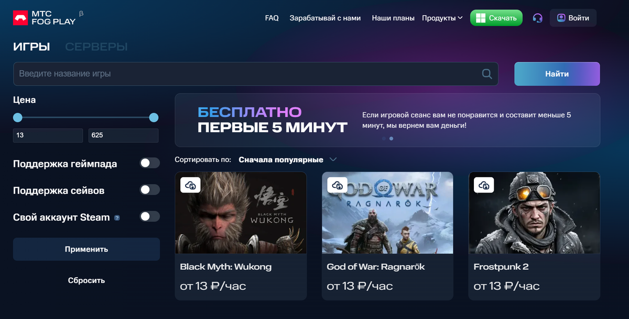
Task: Click the God of War: Ragnarök title text
Action: point(376,267)
